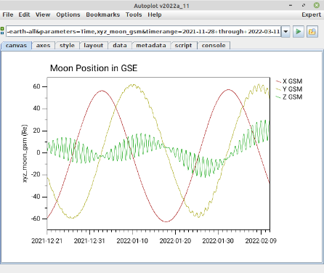
Task: Click the green play go button
Action: point(299,32)
